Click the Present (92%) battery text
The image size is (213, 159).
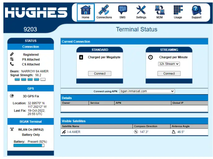tap(37, 142)
